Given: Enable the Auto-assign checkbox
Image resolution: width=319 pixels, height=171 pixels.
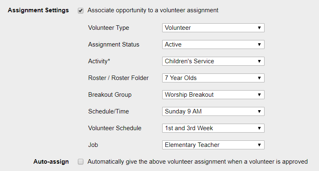Looking at the screenshot, I should [x=81, y=162].
